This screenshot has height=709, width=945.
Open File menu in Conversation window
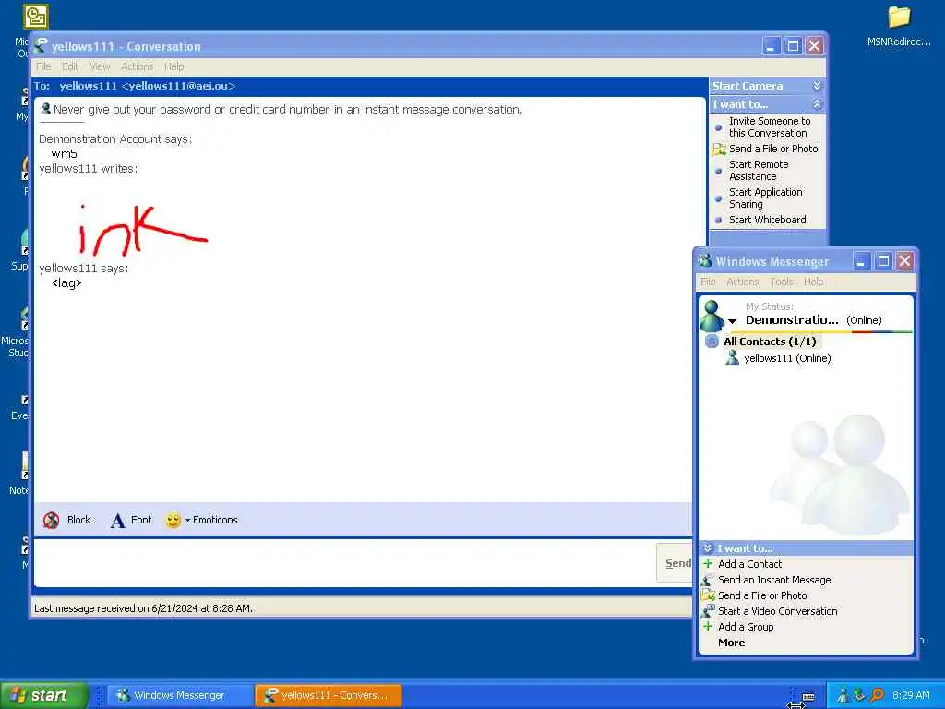coord(43,66)
